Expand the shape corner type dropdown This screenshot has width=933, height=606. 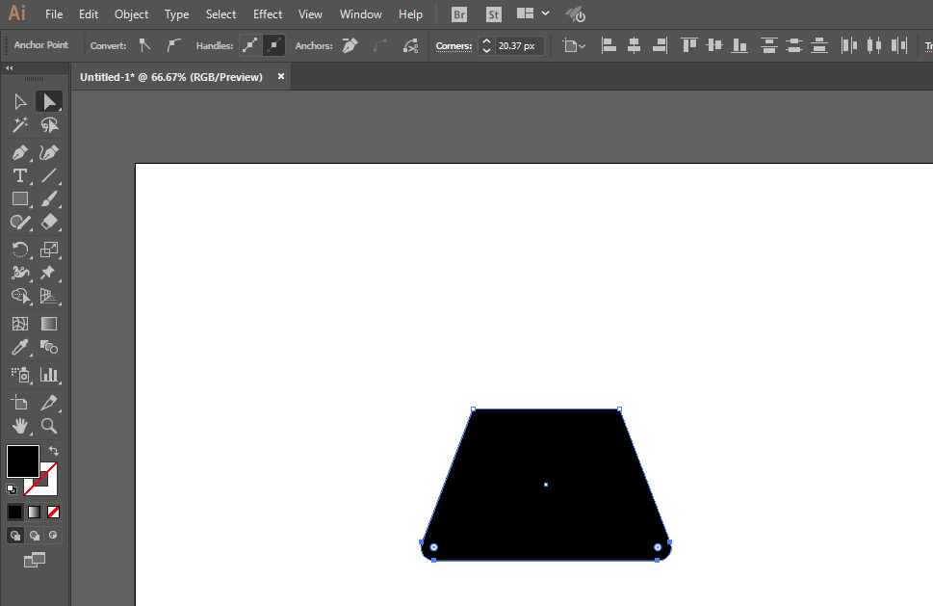click(574, 45)
